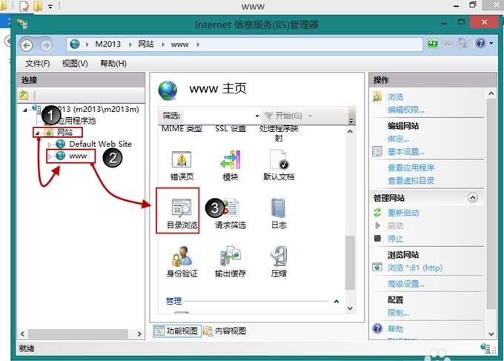Switch to 功能视图 tab
The width and height of the screenshot is (504, 361).
pos(177,331)
